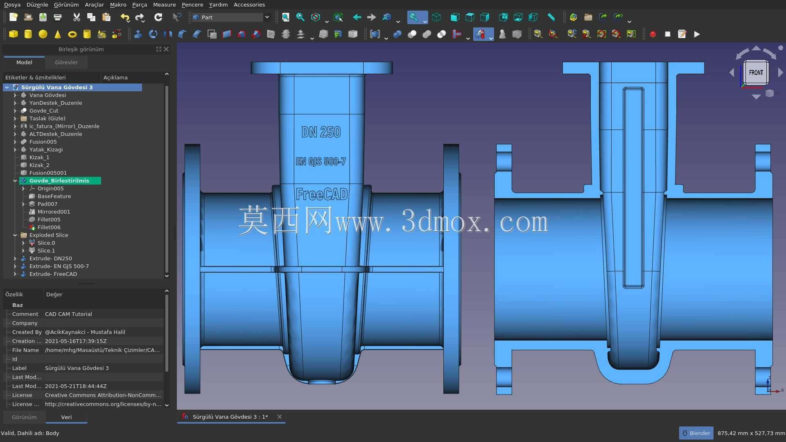Click the tree scroll-down arrow

[167, 276]
